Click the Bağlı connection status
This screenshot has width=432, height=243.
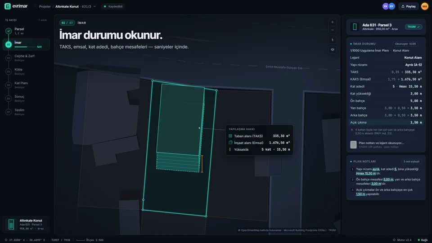pos(423,240)
